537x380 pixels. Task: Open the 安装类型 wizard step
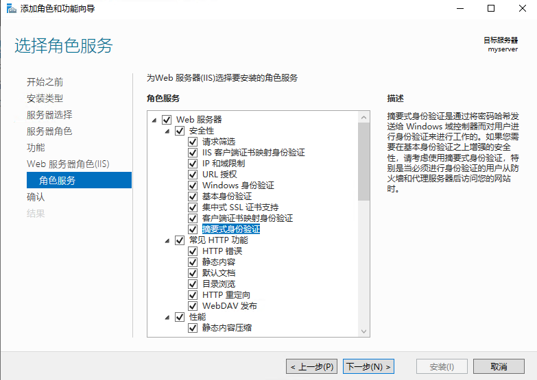pos(45,98)
